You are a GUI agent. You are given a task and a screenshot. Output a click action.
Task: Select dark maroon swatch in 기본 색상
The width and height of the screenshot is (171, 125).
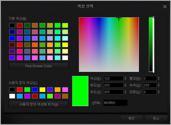[12, 45]
